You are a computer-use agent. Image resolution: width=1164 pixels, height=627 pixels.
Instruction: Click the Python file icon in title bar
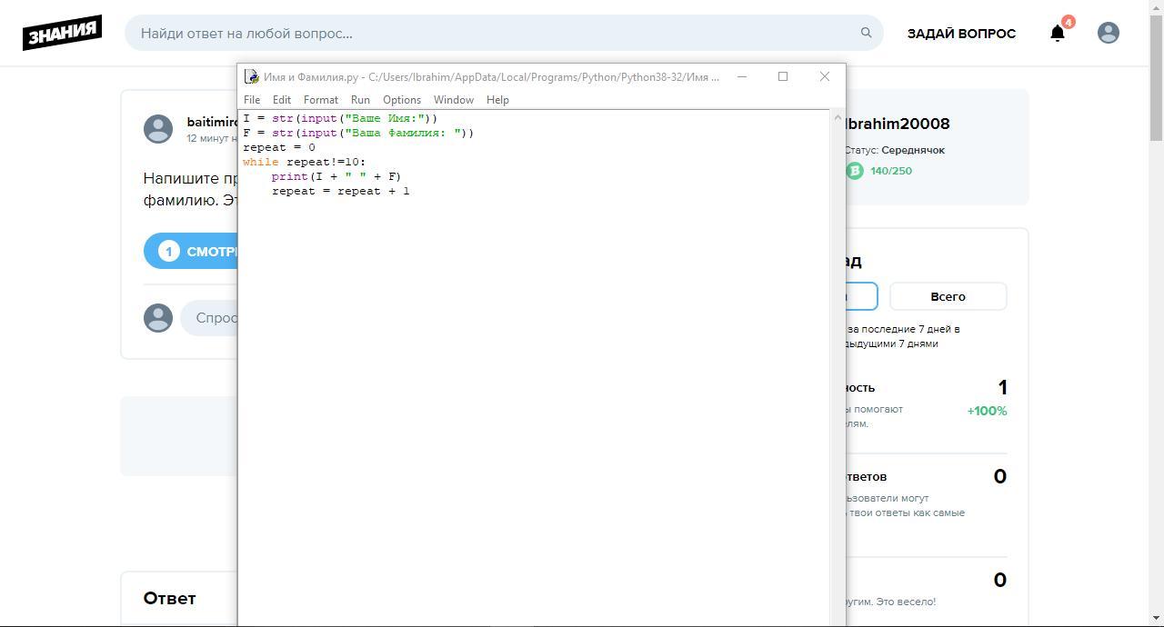pos(251,77)
